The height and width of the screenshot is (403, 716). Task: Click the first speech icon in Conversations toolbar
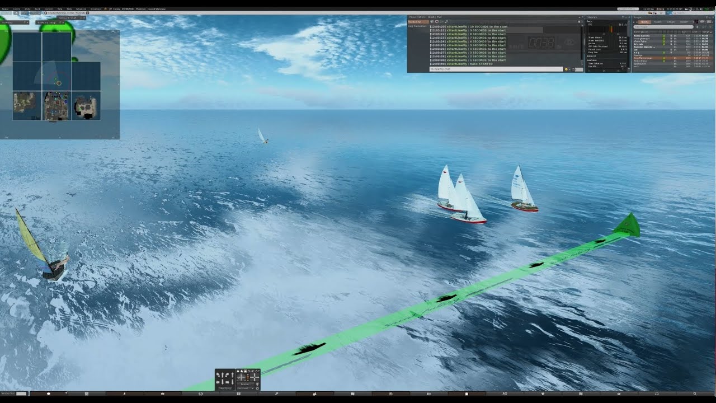pyautogui.click(x=432, y=22)
